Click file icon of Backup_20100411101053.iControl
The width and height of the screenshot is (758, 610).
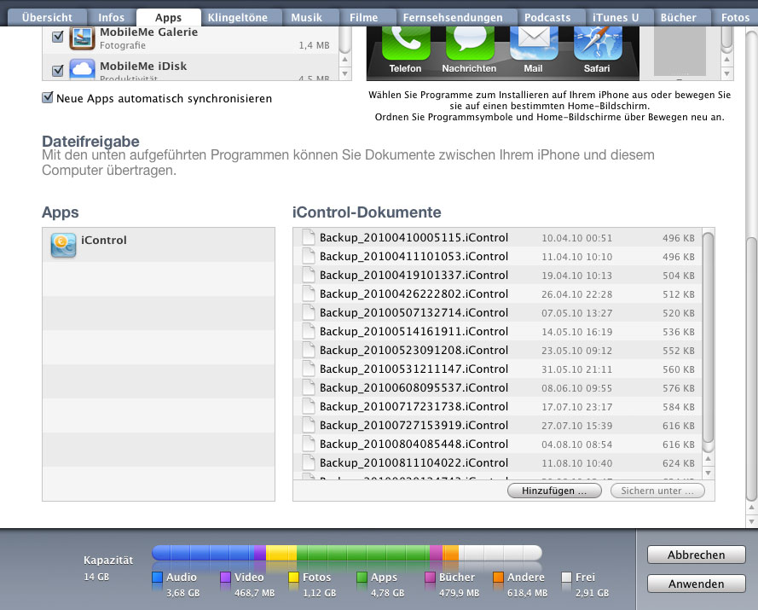308,257
